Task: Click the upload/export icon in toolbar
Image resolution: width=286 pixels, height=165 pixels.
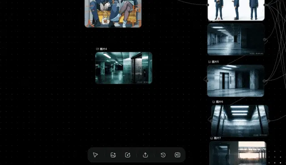Action: coord(145,155)
